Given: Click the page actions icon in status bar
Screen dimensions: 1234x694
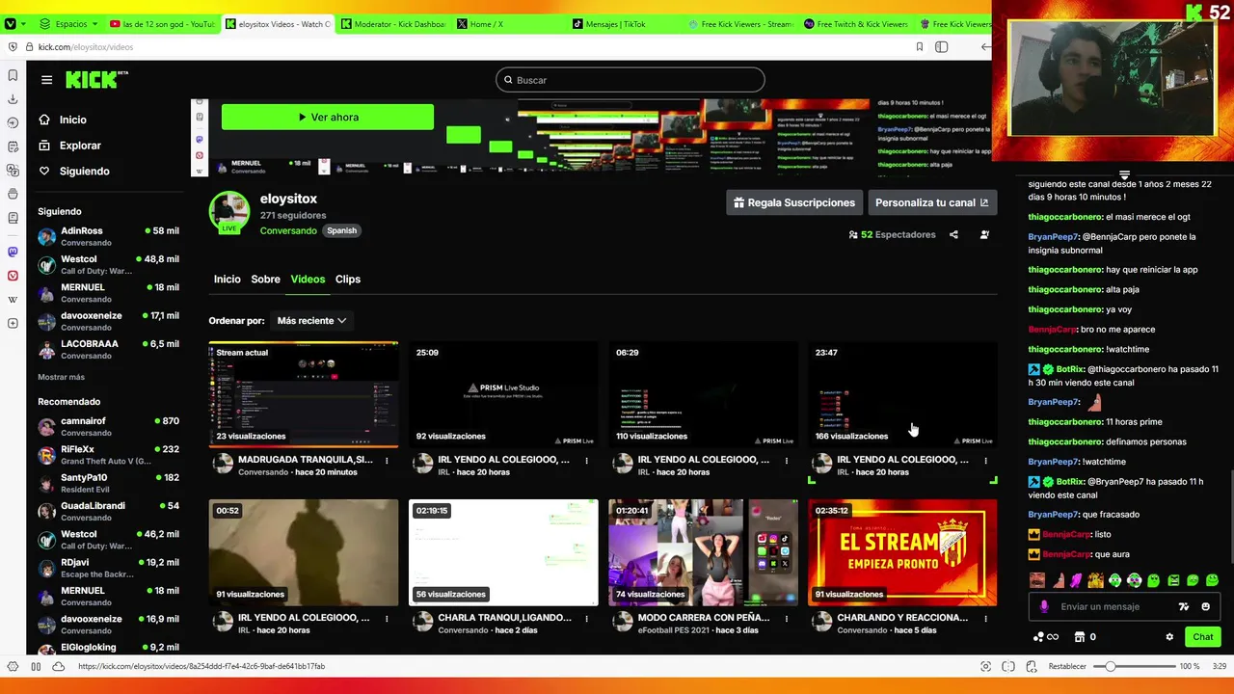Looking at the screenshot, I should 1031,666.
